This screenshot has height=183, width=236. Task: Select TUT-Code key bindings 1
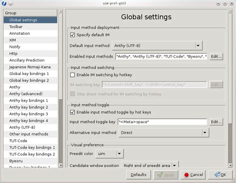tap(30, 148)
